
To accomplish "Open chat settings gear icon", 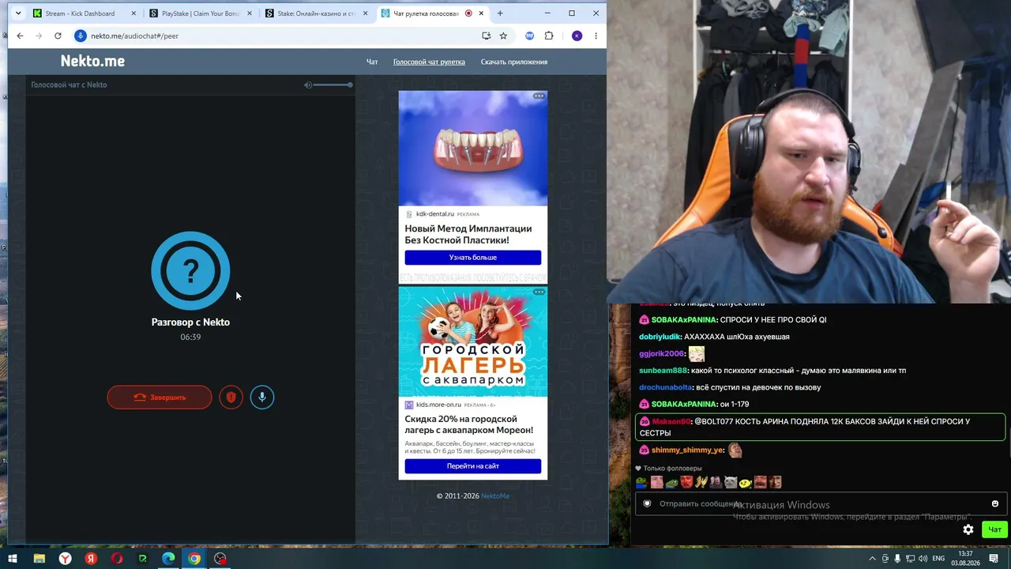I will pyautogui.click(x=968, y=529).
